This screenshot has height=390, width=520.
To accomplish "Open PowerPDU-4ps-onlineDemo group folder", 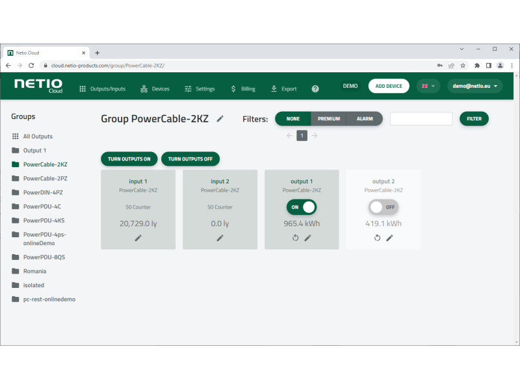I will click(39, 239).
